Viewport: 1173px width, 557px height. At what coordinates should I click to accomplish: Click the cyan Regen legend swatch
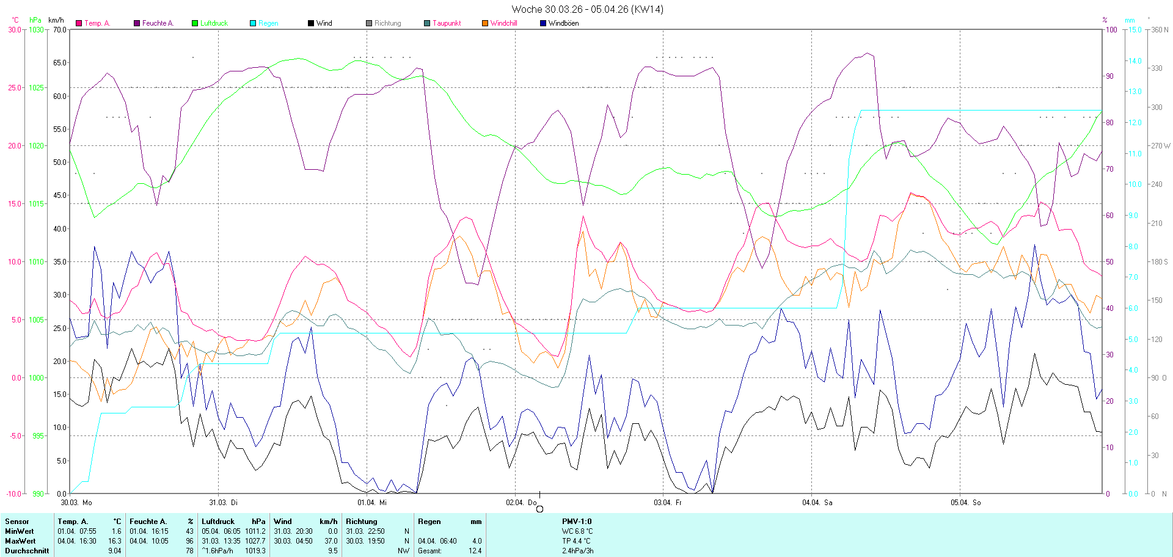pyautogui.click(x=253, y=23)
